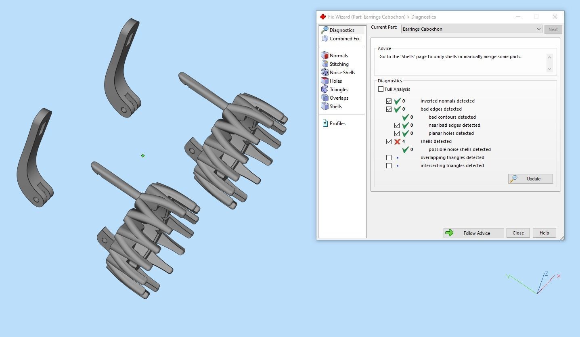Enable overlapping triangles detected checkbox
Viewport: 580px width, 337px height.
(x=389, y=157)
